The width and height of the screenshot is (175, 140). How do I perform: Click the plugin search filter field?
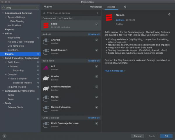(x=70, y=13)
